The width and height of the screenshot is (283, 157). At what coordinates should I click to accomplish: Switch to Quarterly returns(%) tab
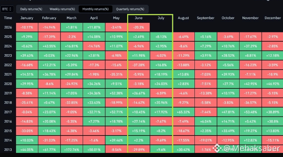130,9
